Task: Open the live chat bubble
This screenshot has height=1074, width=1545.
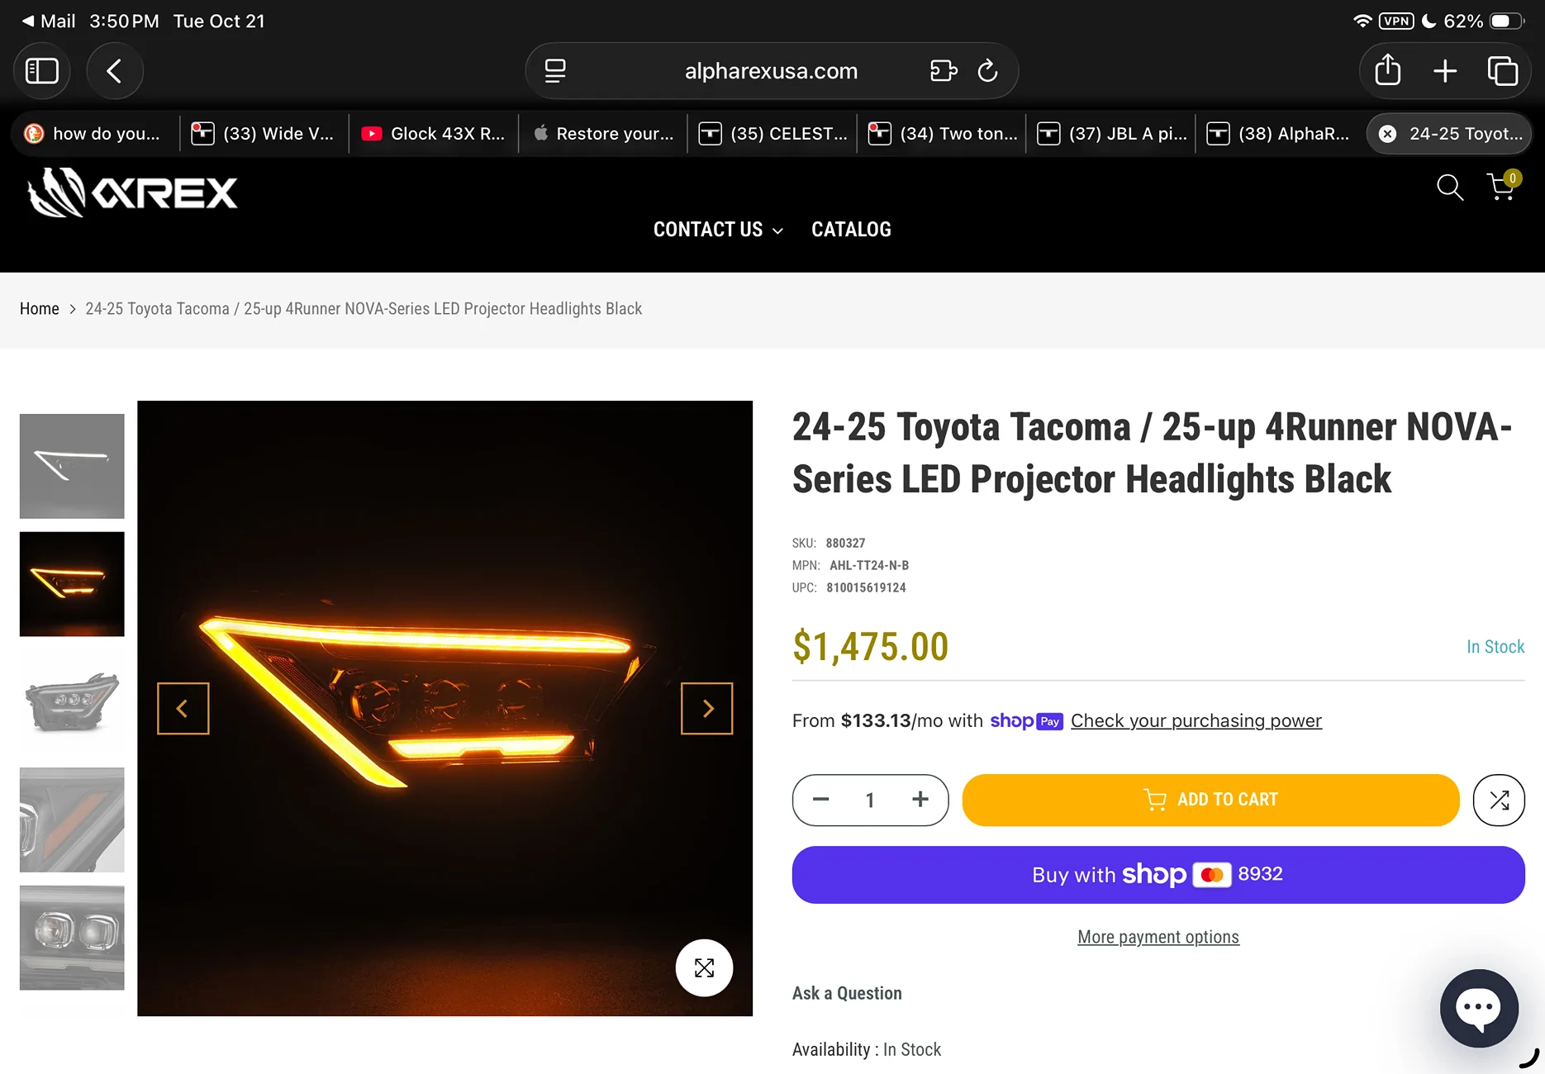Action: point(1479,1008)
